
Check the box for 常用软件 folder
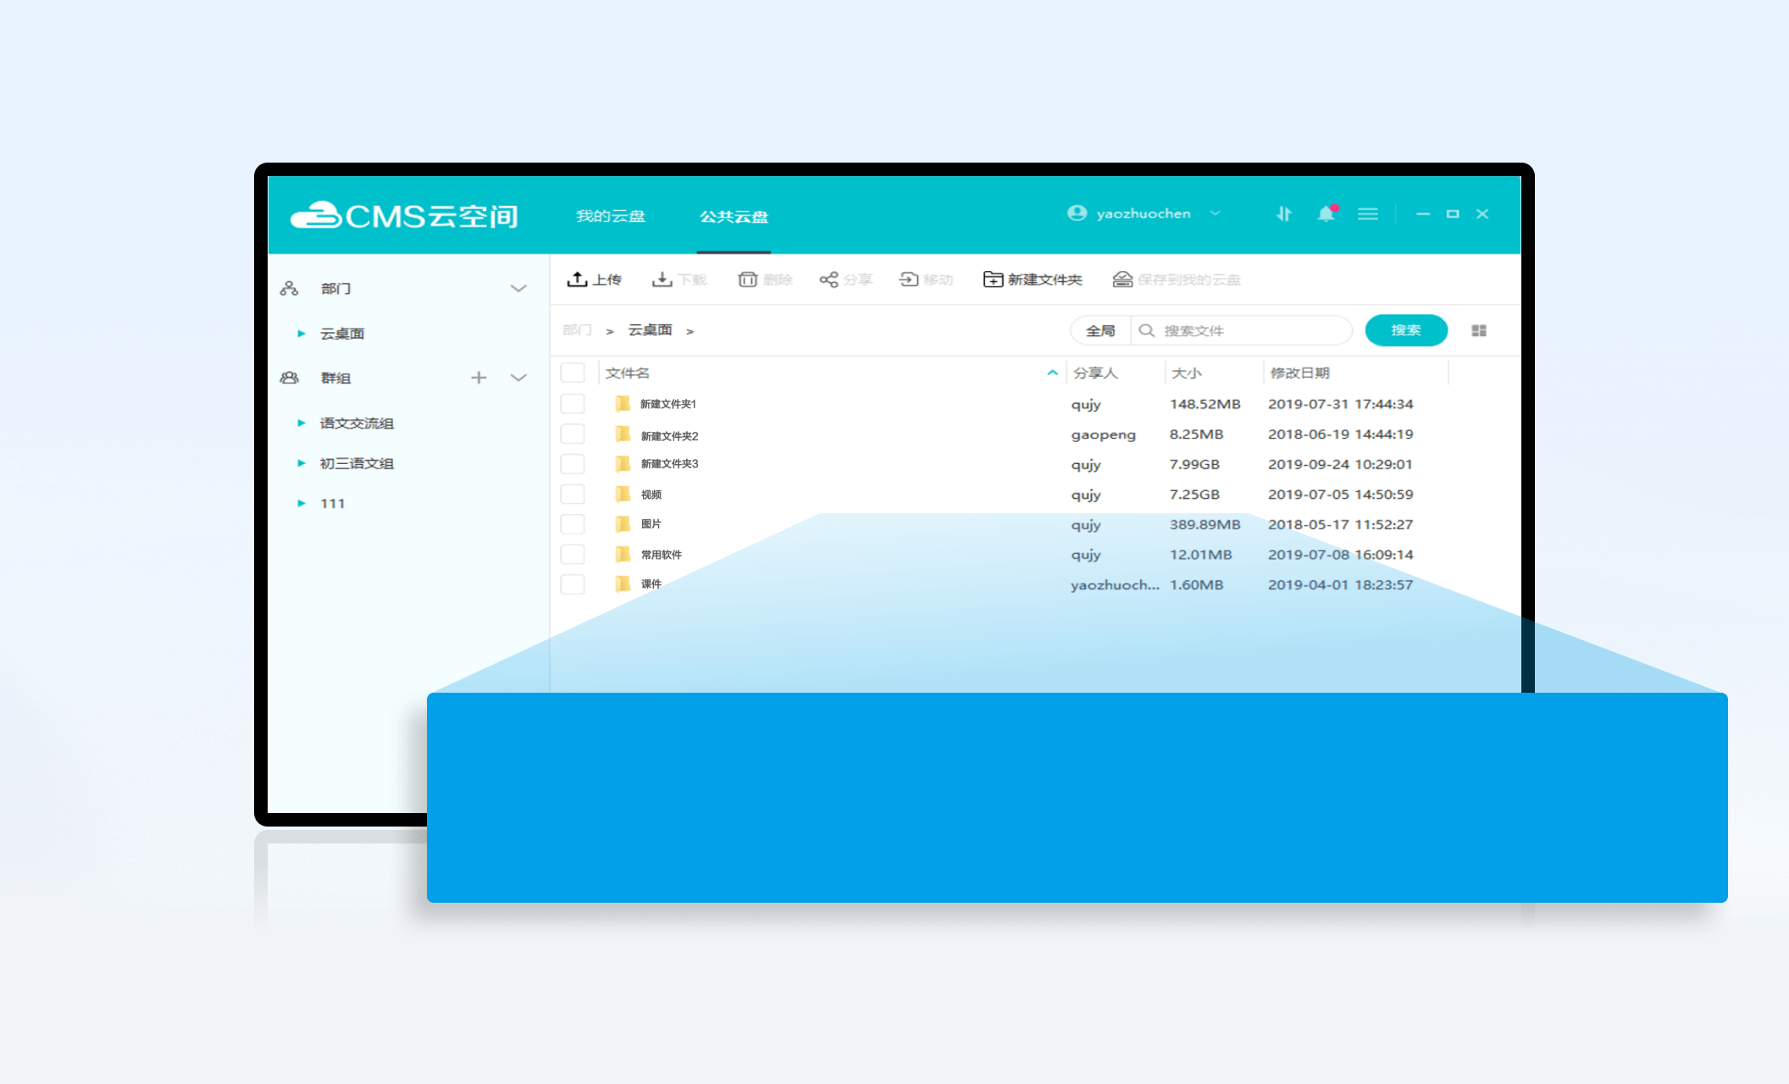pyautogui.click(x=573, y=554)
